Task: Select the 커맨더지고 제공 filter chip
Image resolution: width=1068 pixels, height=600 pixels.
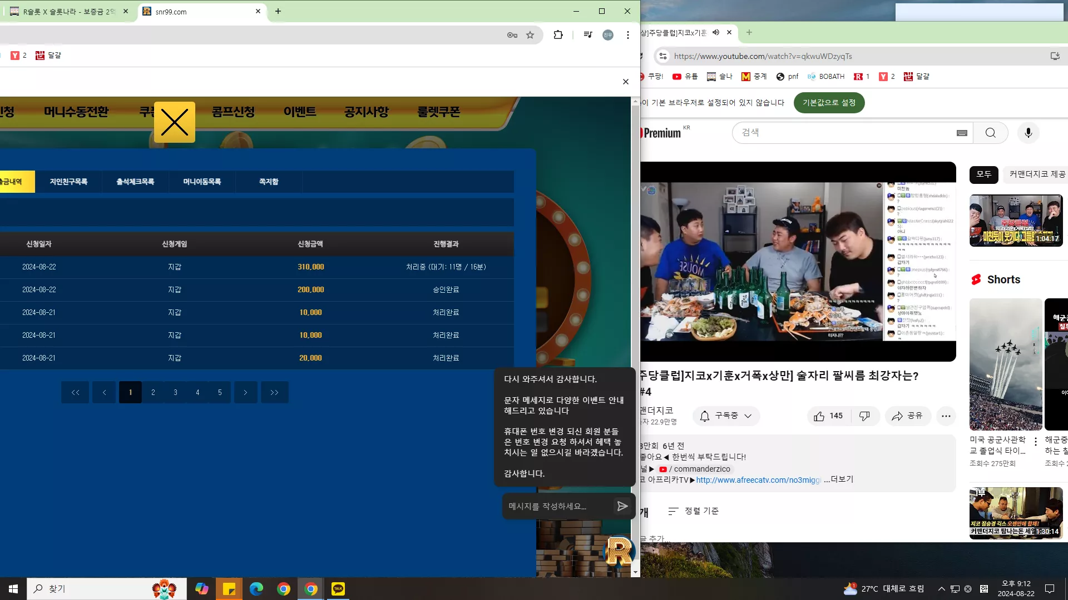Action: 1036,174
